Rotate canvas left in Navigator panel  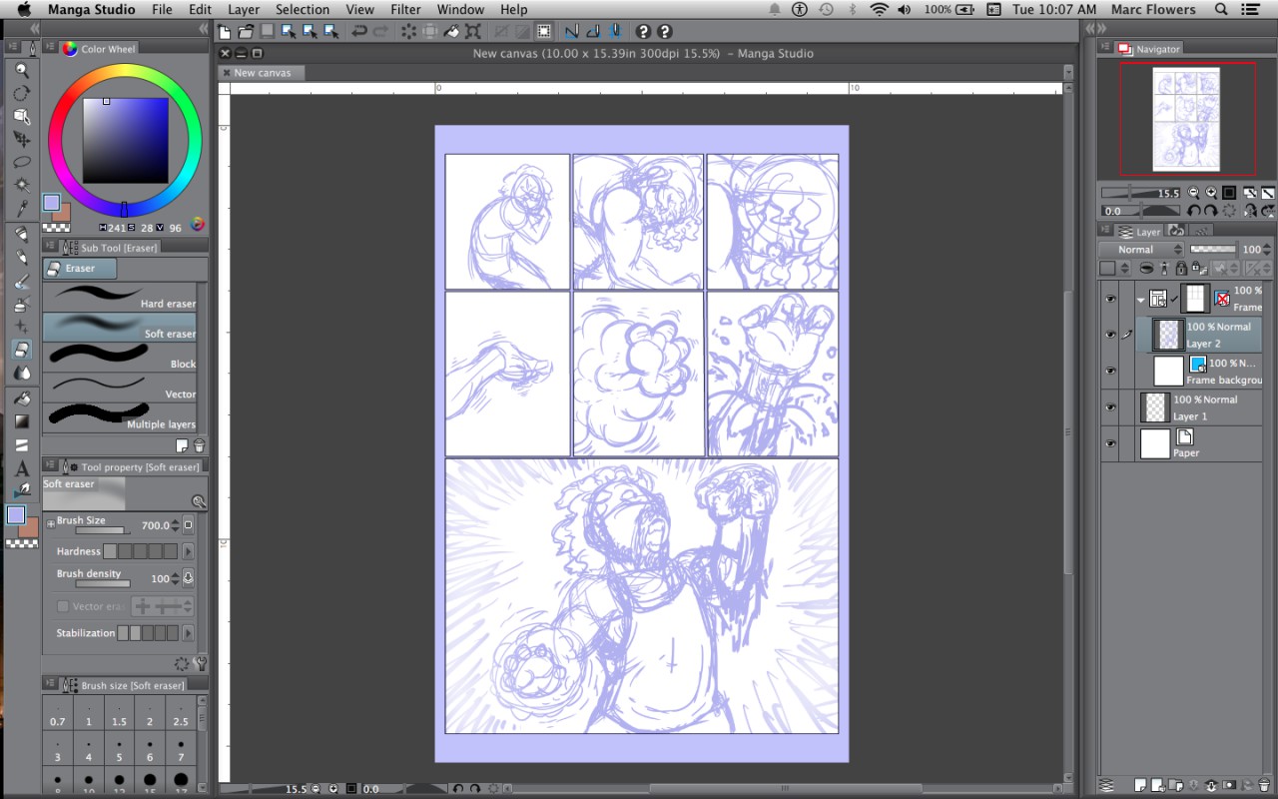pos(1193,211)
